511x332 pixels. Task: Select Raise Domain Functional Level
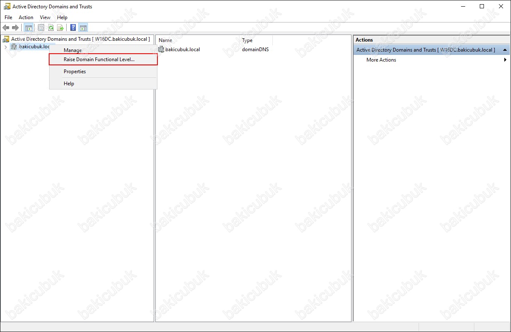[x=103, y=60]
